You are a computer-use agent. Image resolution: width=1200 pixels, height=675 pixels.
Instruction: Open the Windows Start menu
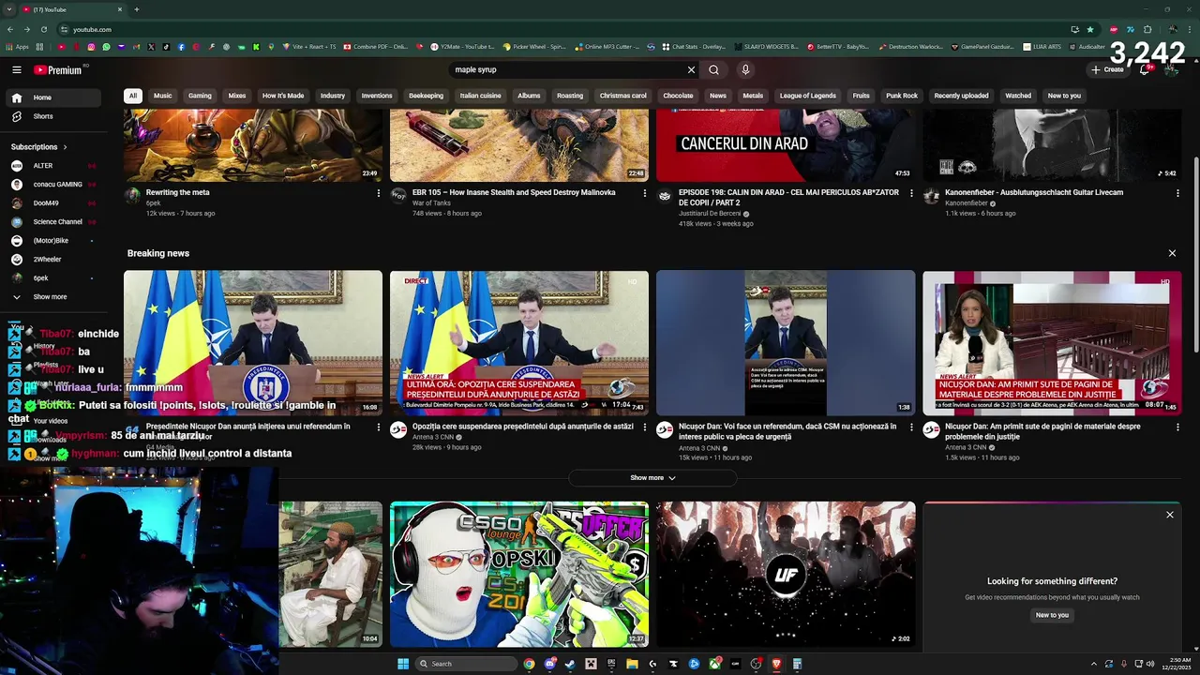pos(403,664)
